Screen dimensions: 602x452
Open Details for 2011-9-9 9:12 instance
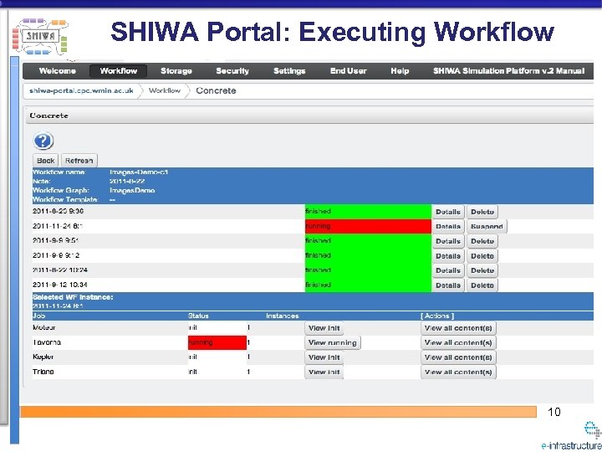tap(448, 255)
